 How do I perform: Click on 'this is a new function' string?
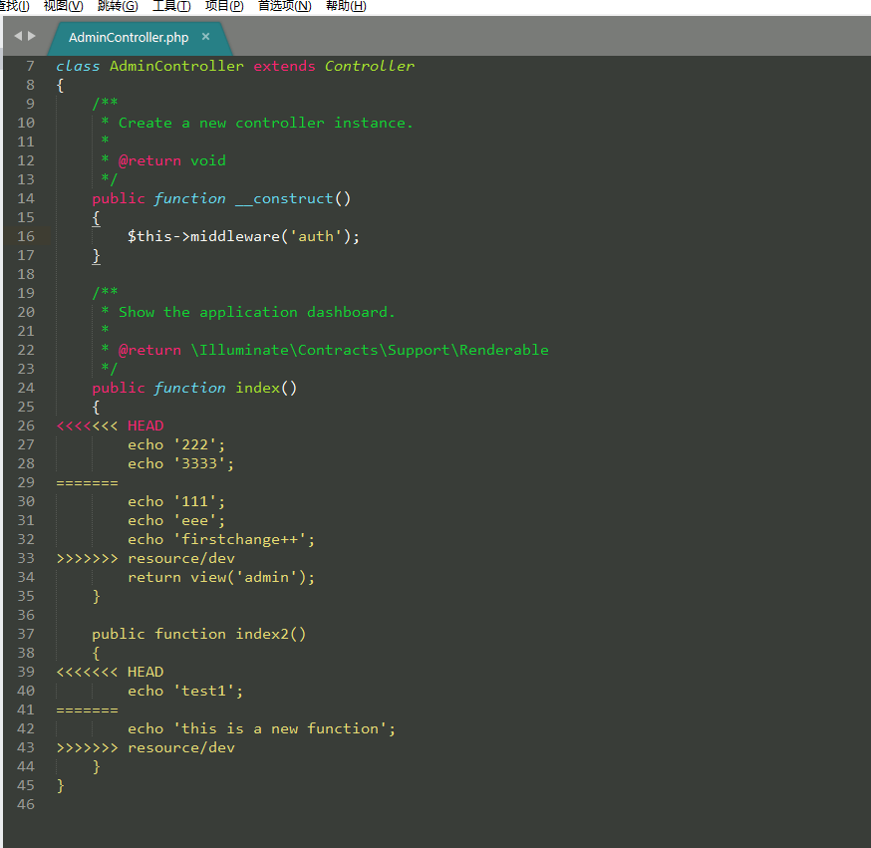[284, 728]
